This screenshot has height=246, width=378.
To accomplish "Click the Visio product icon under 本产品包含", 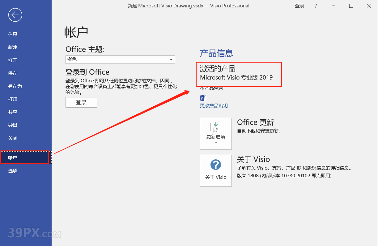I will tap(203, 98).
